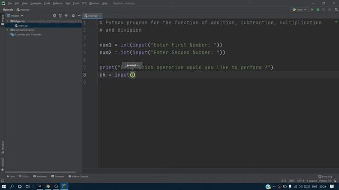Open the Python Console tool window

tap(78, 176)
